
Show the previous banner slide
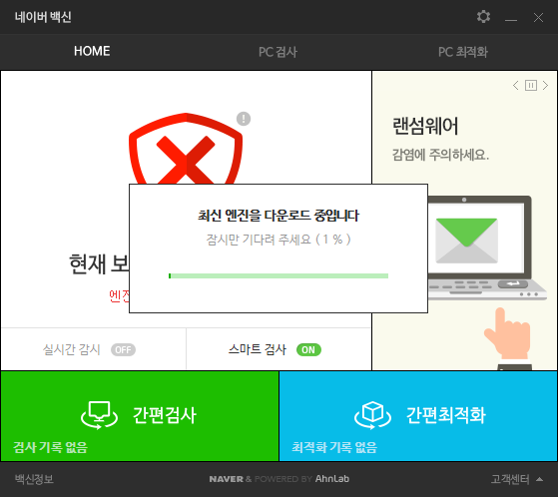pyautogui.click(x=516, y=86)
